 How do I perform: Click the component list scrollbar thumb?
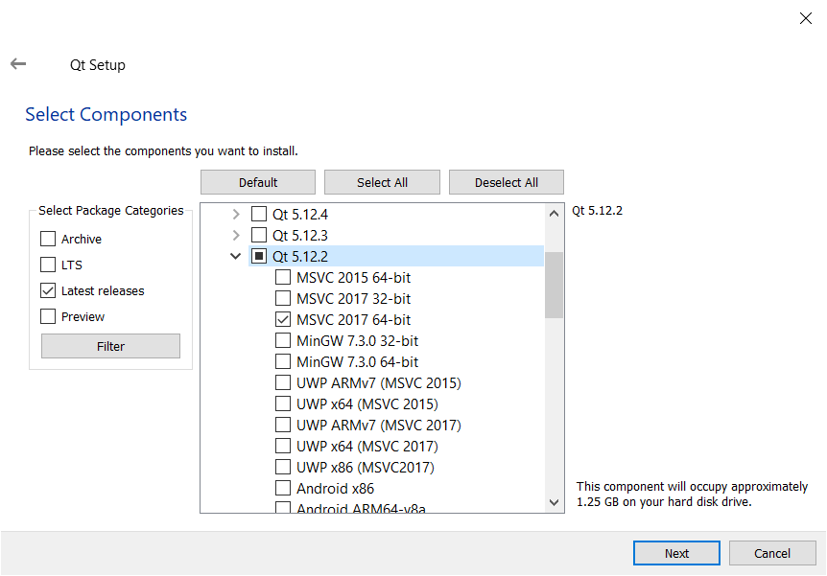coord(554,285)
